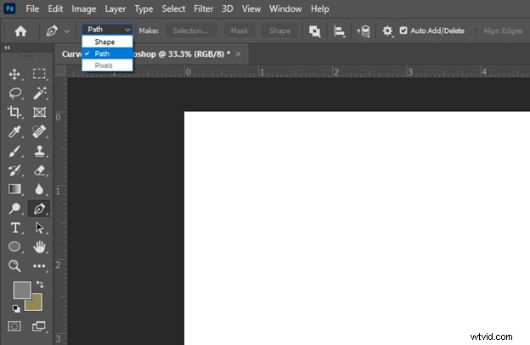The image size is (530, 345).
Task: Open the Image menu
Action: [x=83, y=8]
